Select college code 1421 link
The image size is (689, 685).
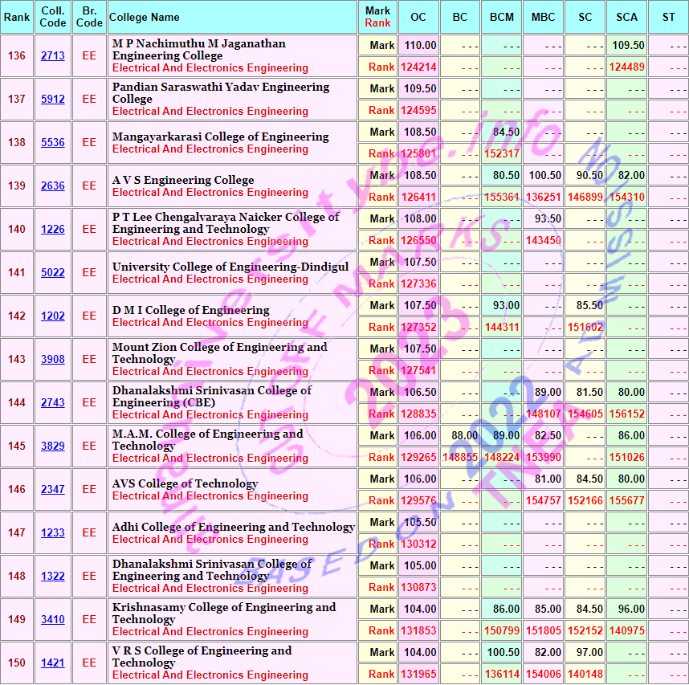(53, 663)
